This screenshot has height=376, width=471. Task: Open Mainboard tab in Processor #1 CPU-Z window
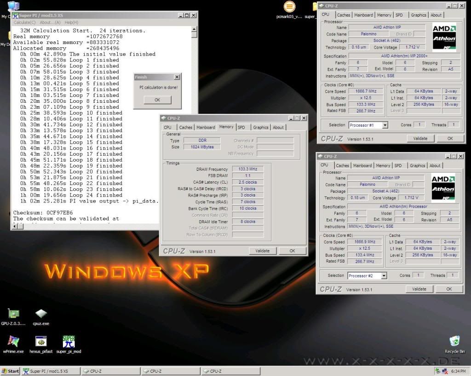(363, 15)
